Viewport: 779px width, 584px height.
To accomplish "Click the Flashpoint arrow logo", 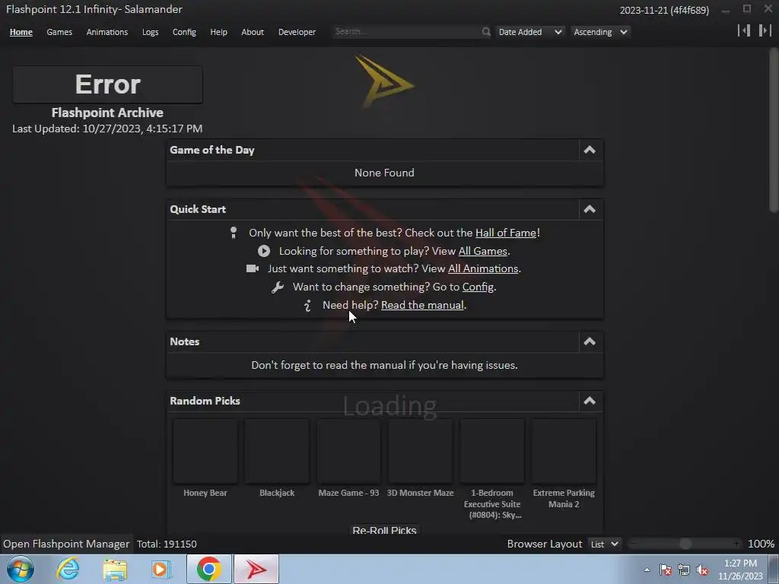I will pos(384,82).
